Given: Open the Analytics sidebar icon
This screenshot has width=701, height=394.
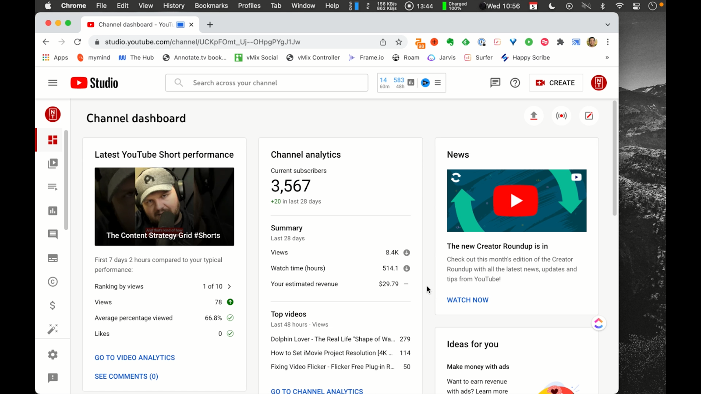Looking at the screenshot, I should 53,211.
